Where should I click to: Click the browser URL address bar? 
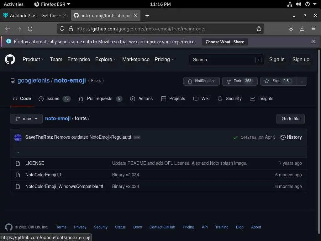click(160, 29)
